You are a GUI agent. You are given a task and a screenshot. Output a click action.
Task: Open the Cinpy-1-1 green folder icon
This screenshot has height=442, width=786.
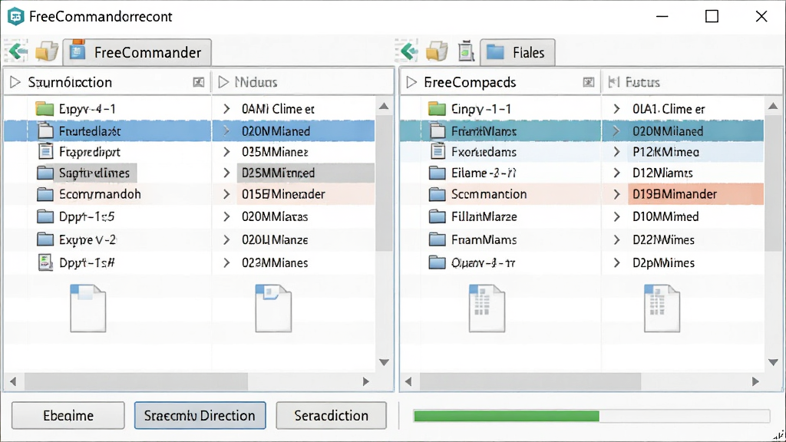437,109
